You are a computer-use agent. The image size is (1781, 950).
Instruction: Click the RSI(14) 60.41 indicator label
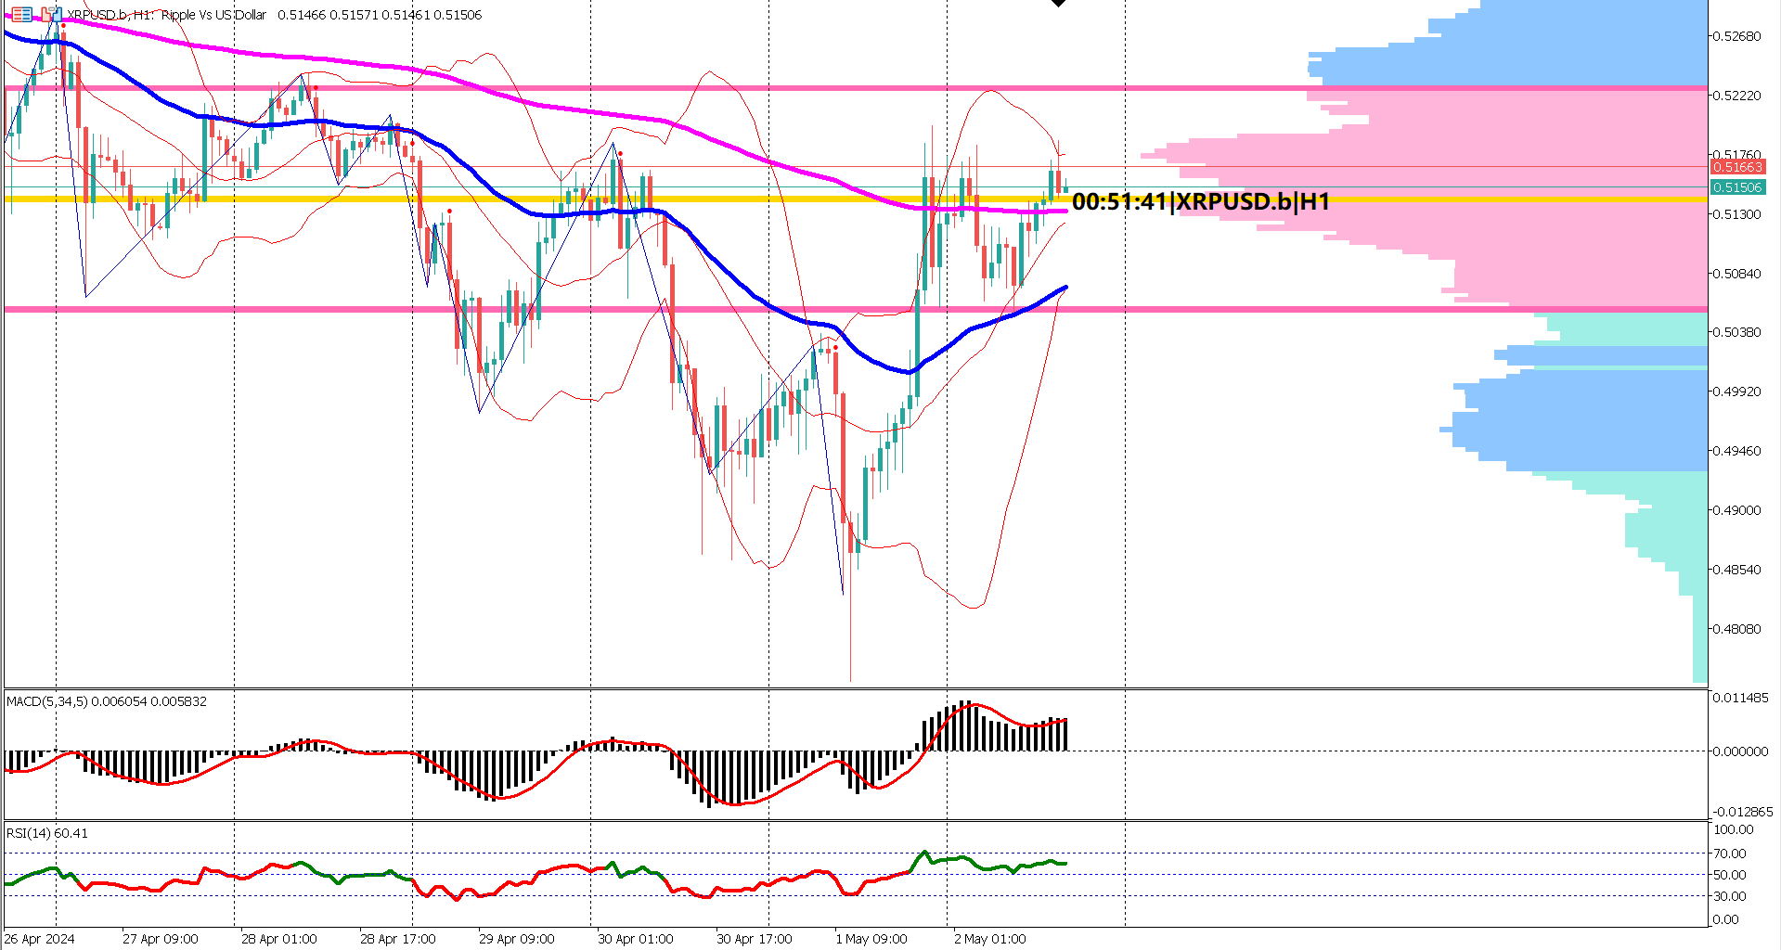45,833
